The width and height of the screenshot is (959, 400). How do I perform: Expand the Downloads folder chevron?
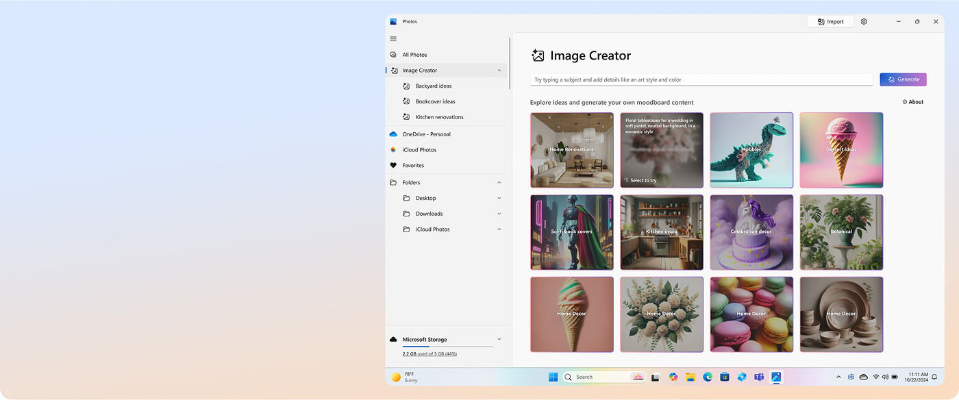(x=499, y=214)
